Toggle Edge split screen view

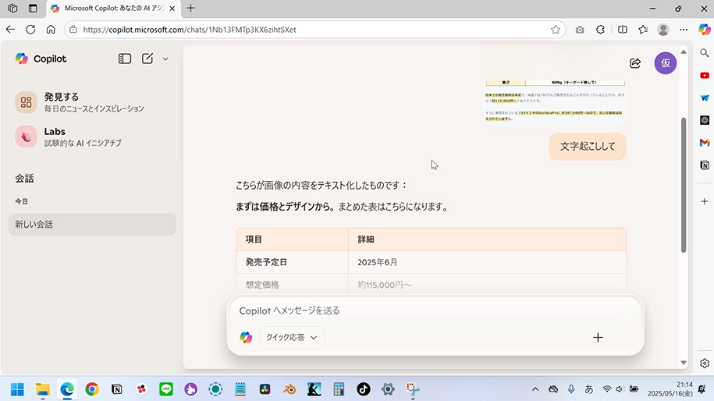click(622, 30)
